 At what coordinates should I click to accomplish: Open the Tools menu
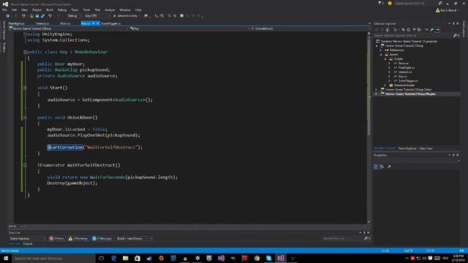[x=86, y=9]
